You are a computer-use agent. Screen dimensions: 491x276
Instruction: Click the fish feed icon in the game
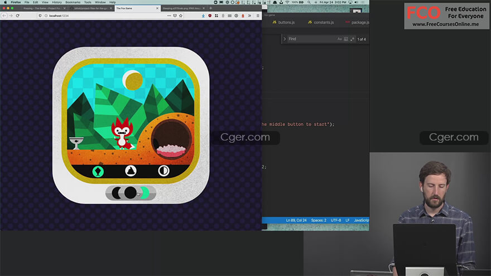click(x=98, y=171)
